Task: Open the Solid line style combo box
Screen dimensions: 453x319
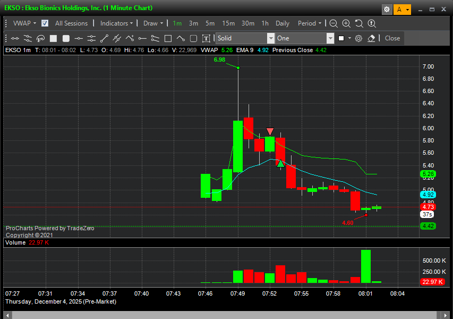Action: point(245,38)
